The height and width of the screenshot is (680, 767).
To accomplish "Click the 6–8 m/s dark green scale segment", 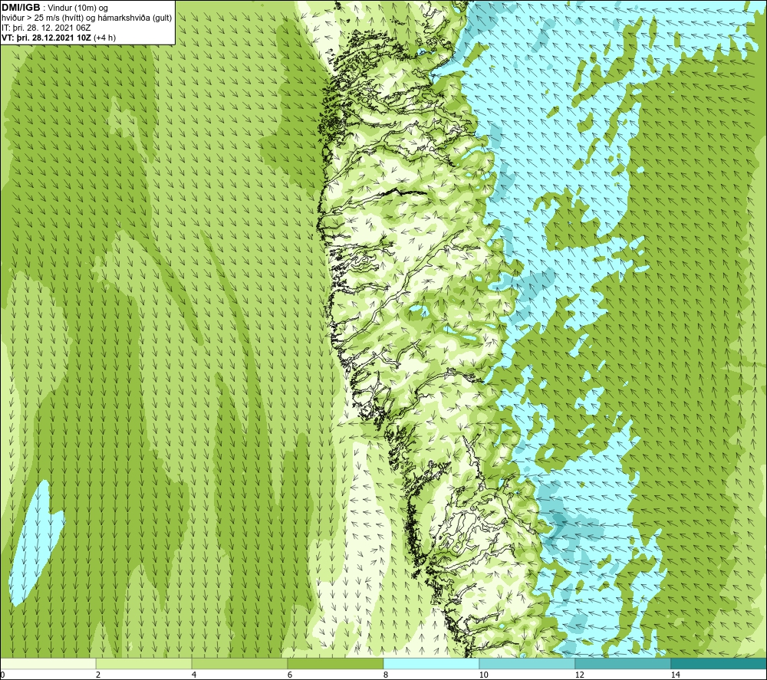I will pos(335,663).
